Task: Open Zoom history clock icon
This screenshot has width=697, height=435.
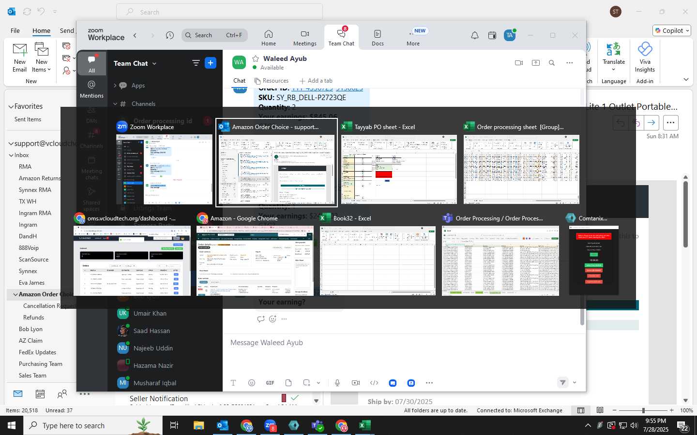Action: [x=169, y=35]
